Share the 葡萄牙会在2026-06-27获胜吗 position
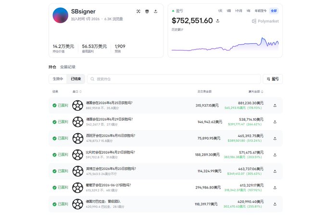327x215 pixels. (x=275, y=188)
